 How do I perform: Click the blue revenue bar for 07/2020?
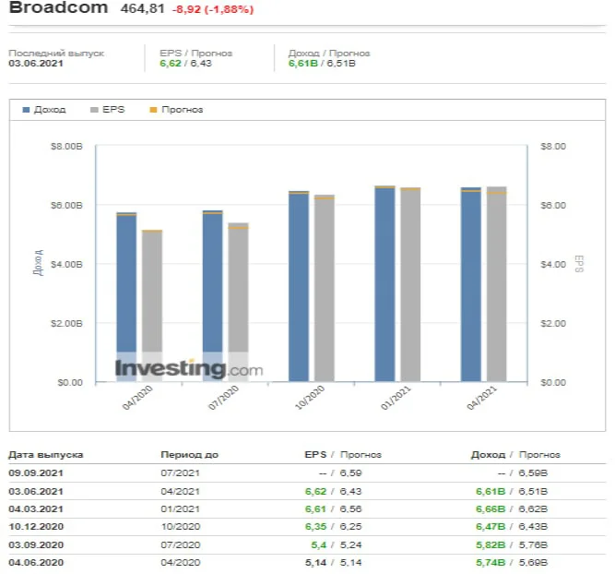point(213,296)
